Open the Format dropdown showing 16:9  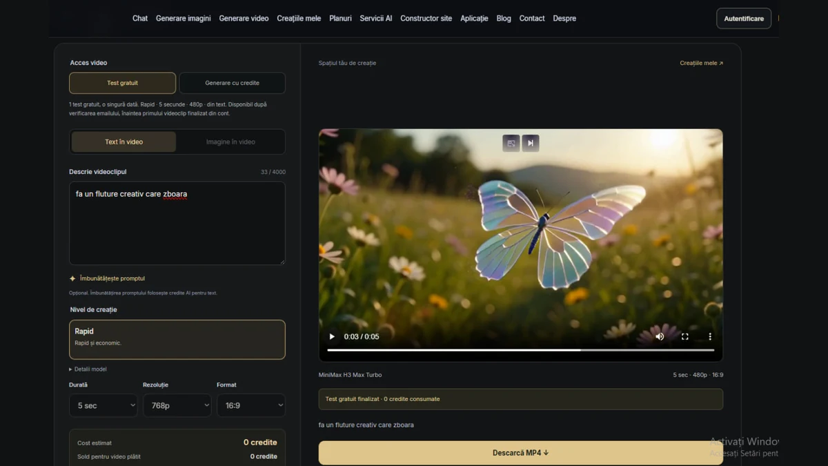coord(251,405)
